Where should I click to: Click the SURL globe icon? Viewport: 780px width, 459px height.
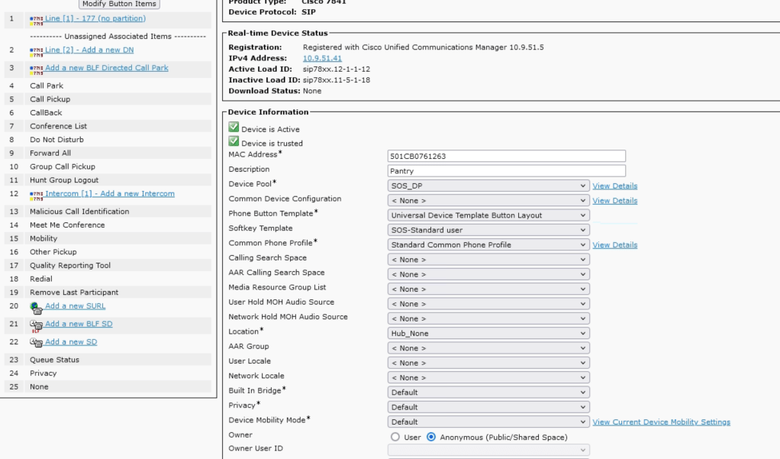36,307
